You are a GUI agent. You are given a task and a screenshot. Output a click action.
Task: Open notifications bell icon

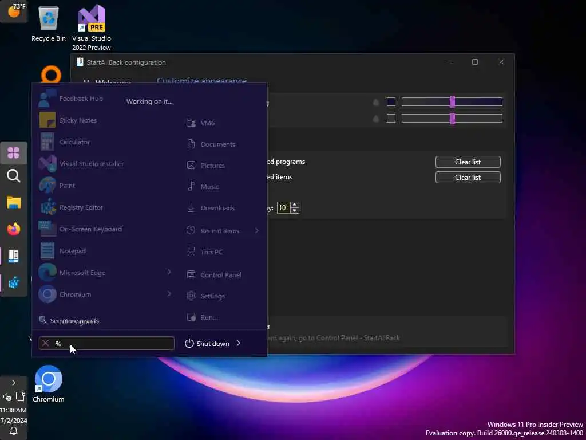(x=14, y=431)
